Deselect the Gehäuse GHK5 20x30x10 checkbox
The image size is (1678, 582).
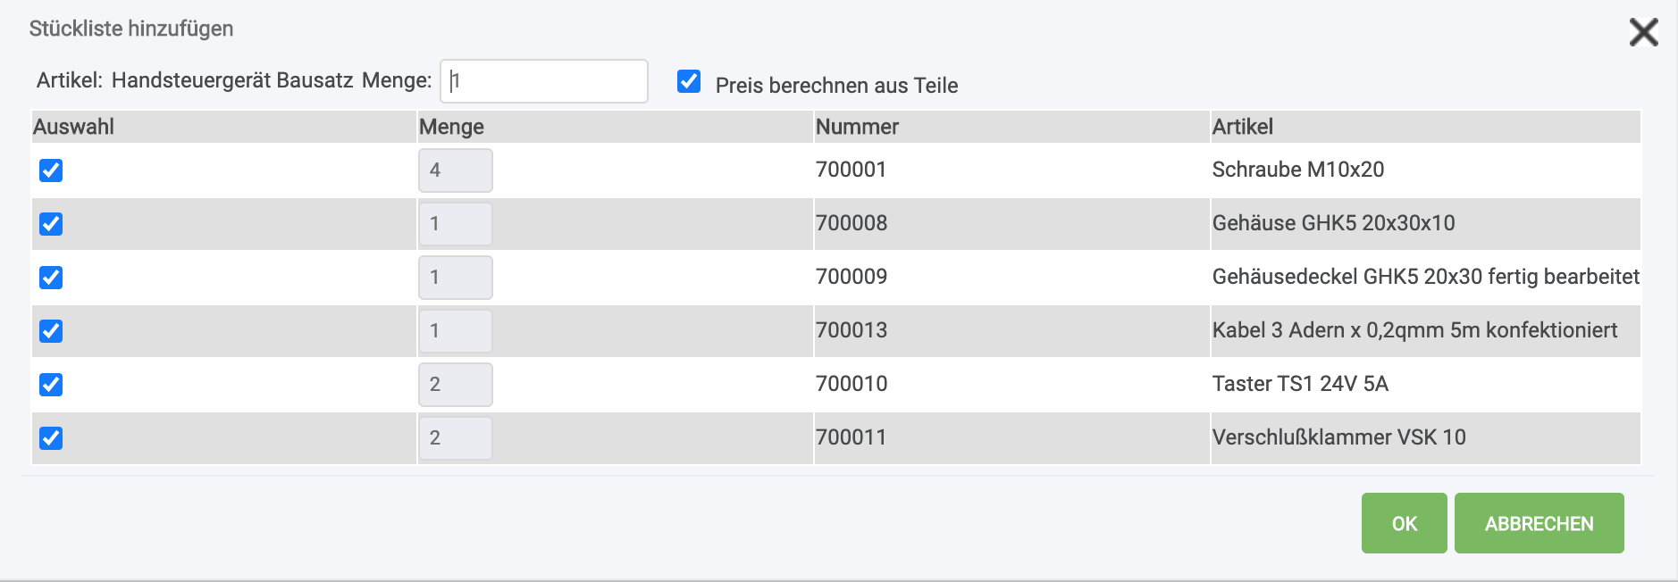coord(51,224)
